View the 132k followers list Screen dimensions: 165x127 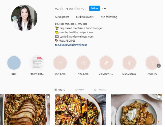[x=85, y=17]
